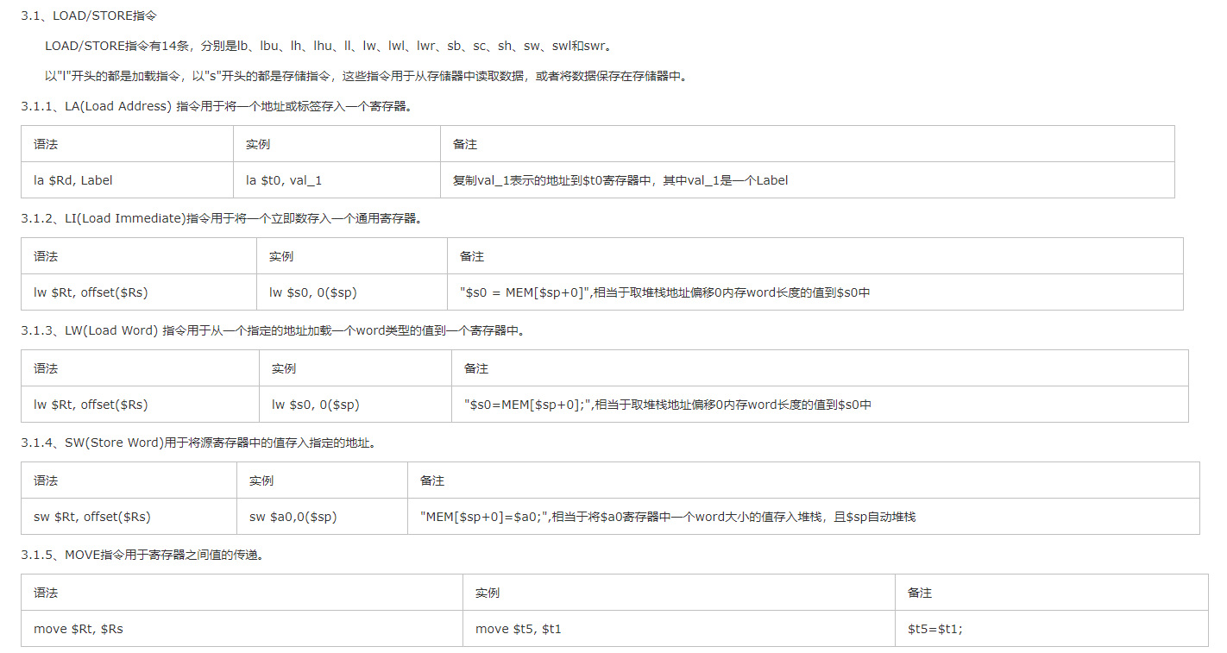The image size is (1227, 653).
Task: Select the text lw $s0, 0($sp) in the LI table
Action: point(314,292)
